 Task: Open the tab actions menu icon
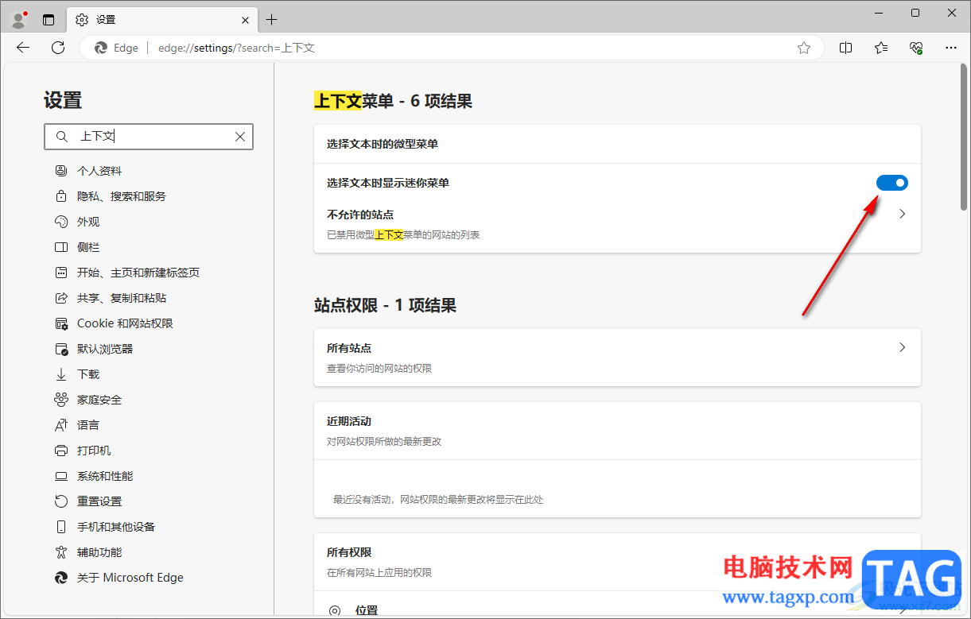(49, 20)
